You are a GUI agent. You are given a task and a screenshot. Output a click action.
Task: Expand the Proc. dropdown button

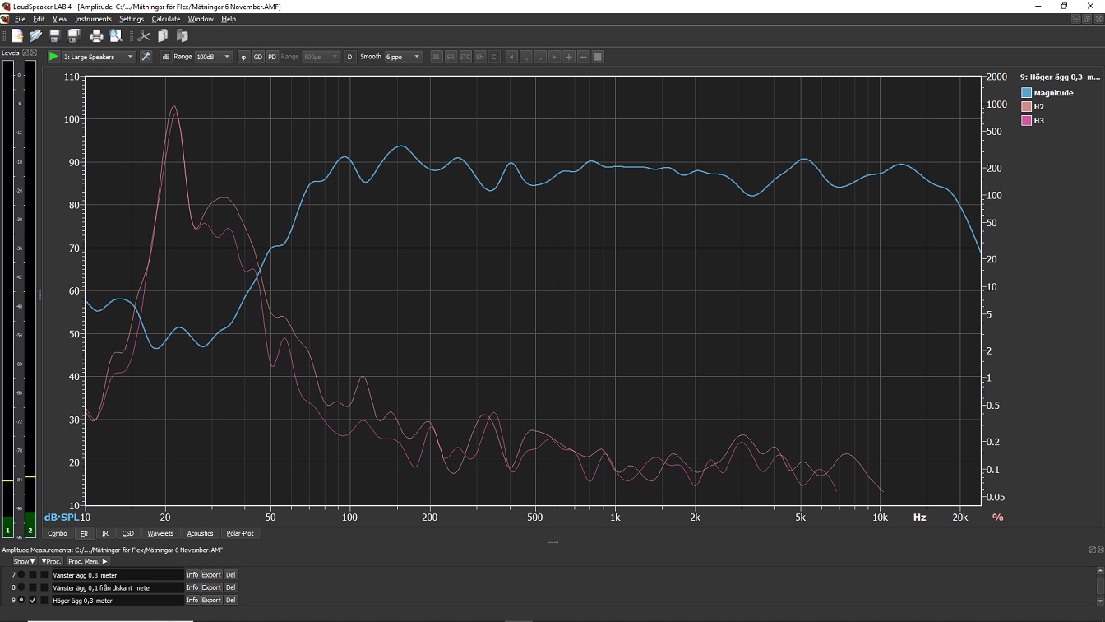tap(51, 561)
